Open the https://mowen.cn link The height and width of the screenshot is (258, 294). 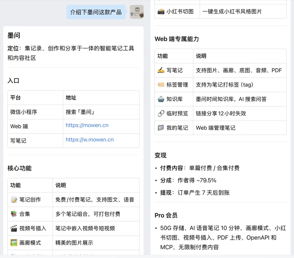point(87,125)
